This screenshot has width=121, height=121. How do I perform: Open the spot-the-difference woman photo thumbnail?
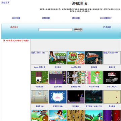[x=76, y=77]
